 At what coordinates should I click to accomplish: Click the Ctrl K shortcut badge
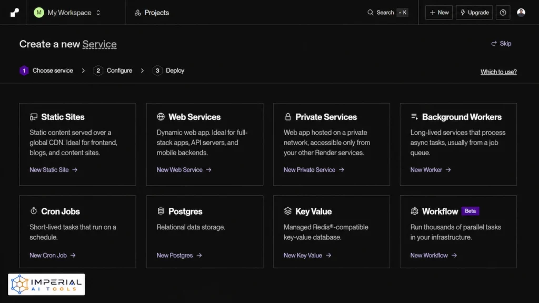(402, 13)
